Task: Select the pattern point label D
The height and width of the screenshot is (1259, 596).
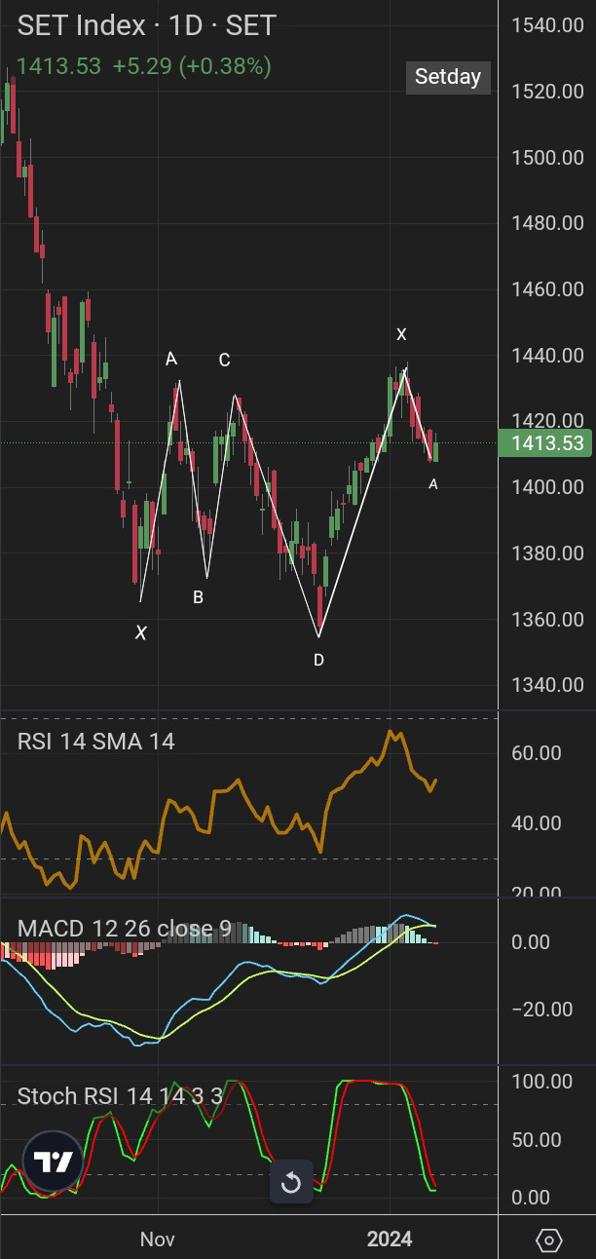Action: point(318,661)
